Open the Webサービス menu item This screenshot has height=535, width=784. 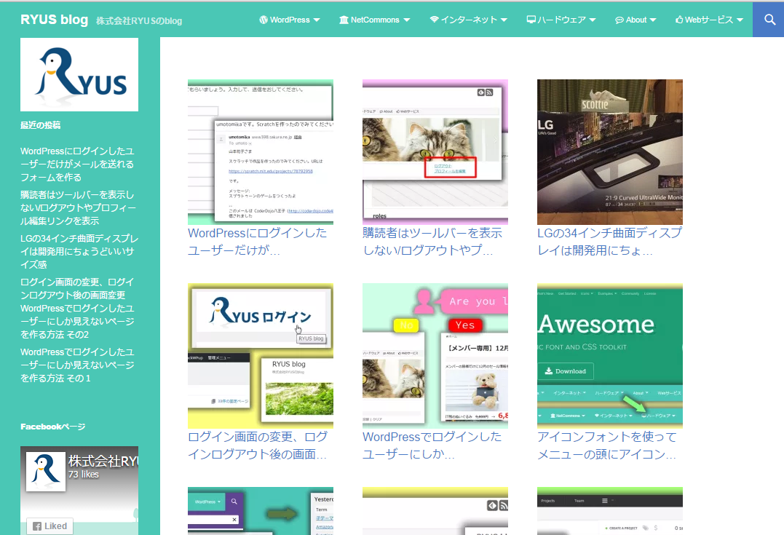tap(709, 20)
